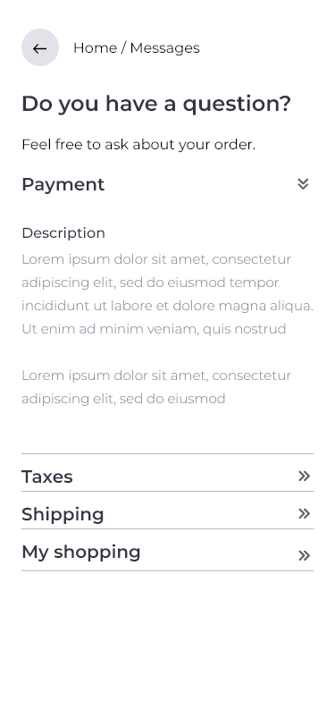The image size is (335, 726).
Task: Collapse Payment using the double-chevron down icon
Action: pyautogui.click(x=303, y=184)
